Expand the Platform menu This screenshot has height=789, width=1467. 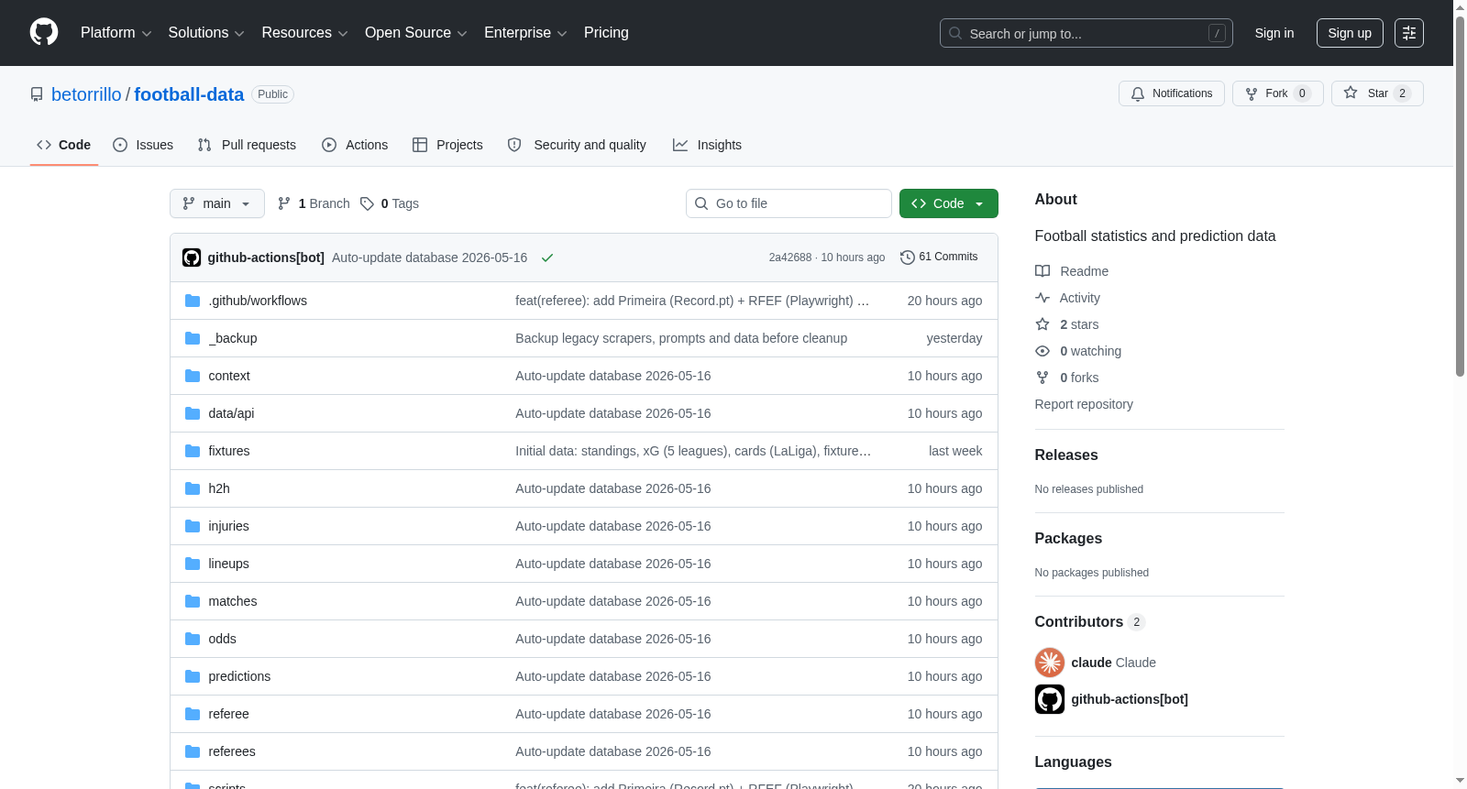[x=116, y=33]
